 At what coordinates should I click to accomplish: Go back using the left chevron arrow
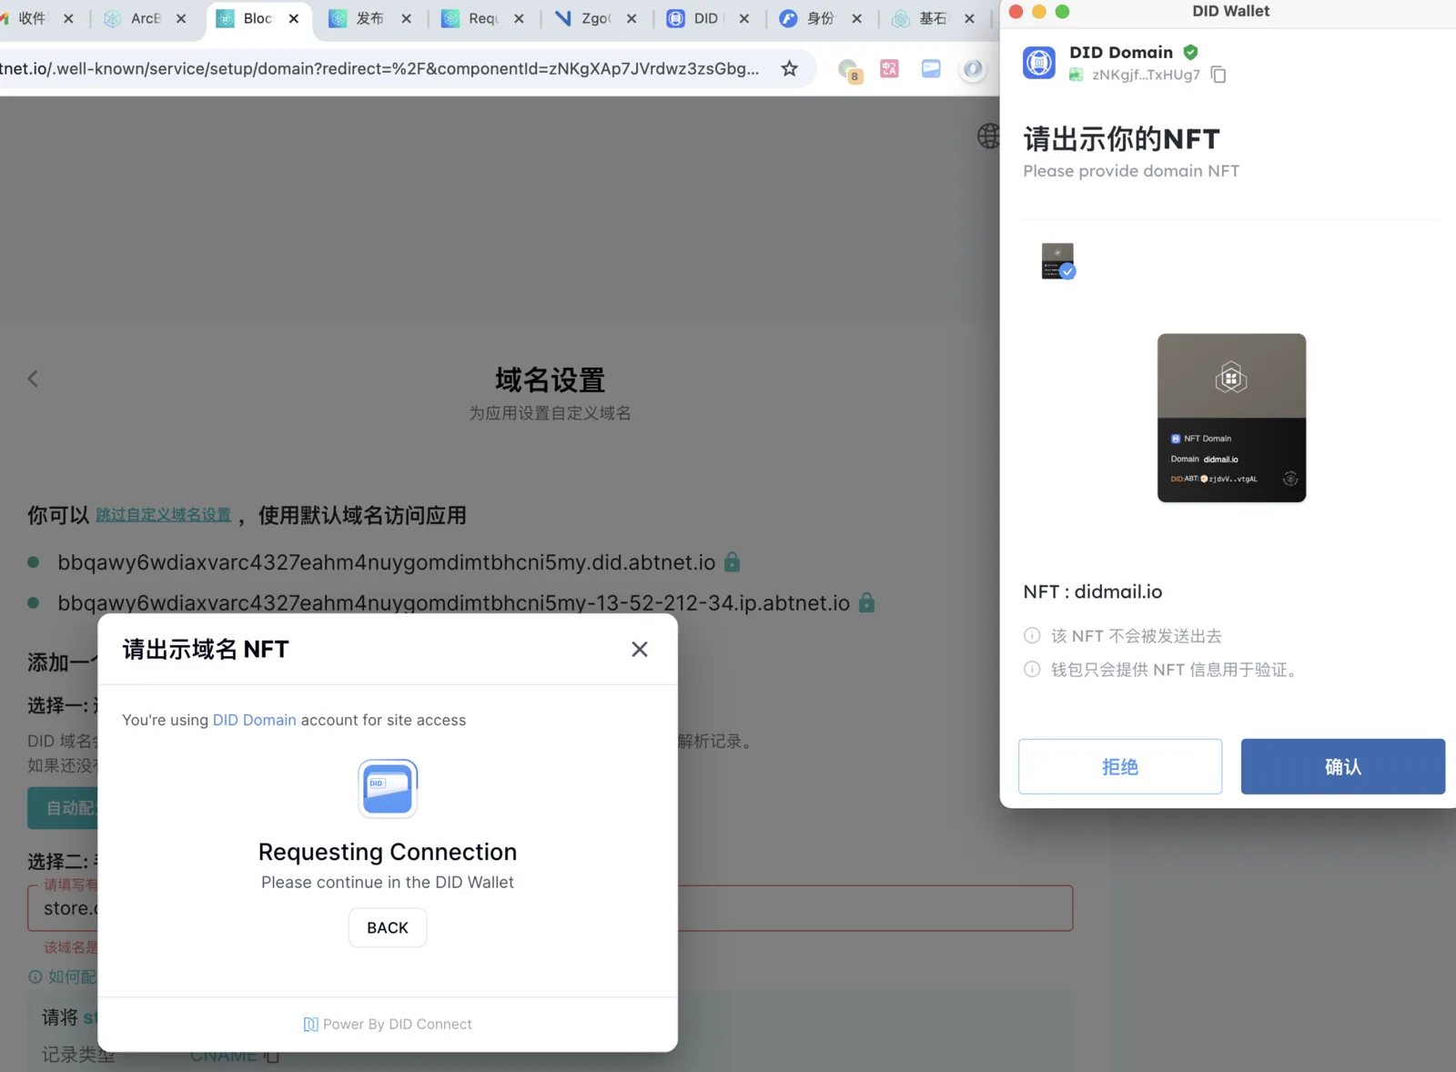click(33, 379)
